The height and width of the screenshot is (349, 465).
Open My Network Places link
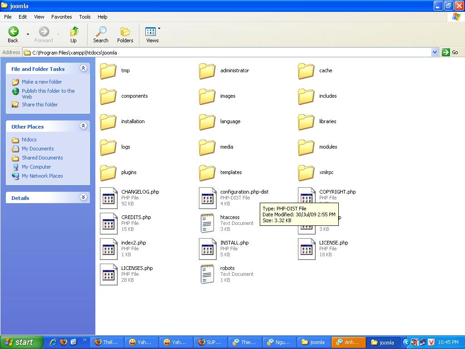point(42,176)
